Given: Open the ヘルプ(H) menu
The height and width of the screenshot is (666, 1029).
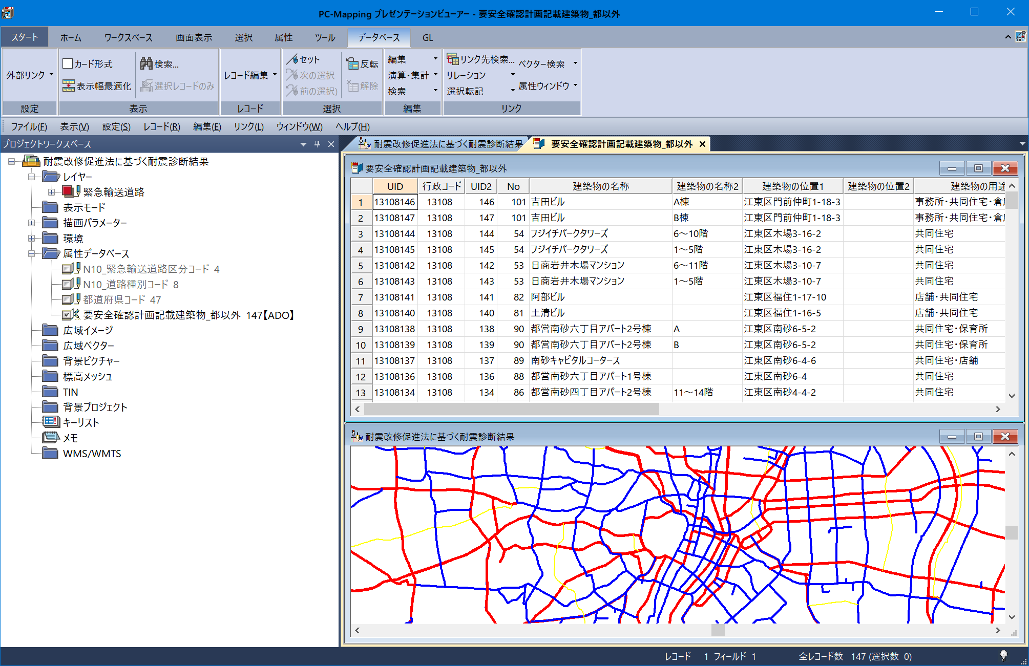Looking at the screenshot, I should tap(352, 126).
